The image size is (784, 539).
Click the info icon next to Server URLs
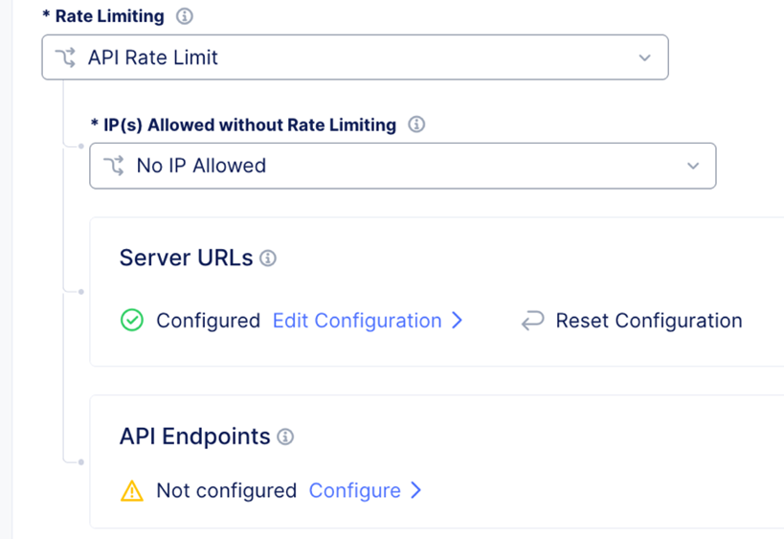[x=267, y=258]
